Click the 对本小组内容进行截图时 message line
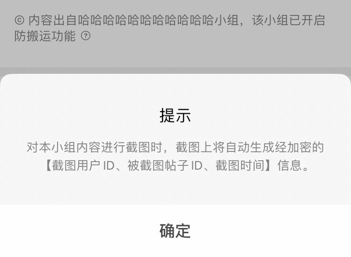Screen dimensions: 351x257 point(94,147)
